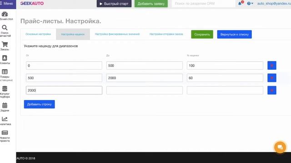291x163 pixels.
Task: Delete the row with markup 60
Action: [272, 78]
